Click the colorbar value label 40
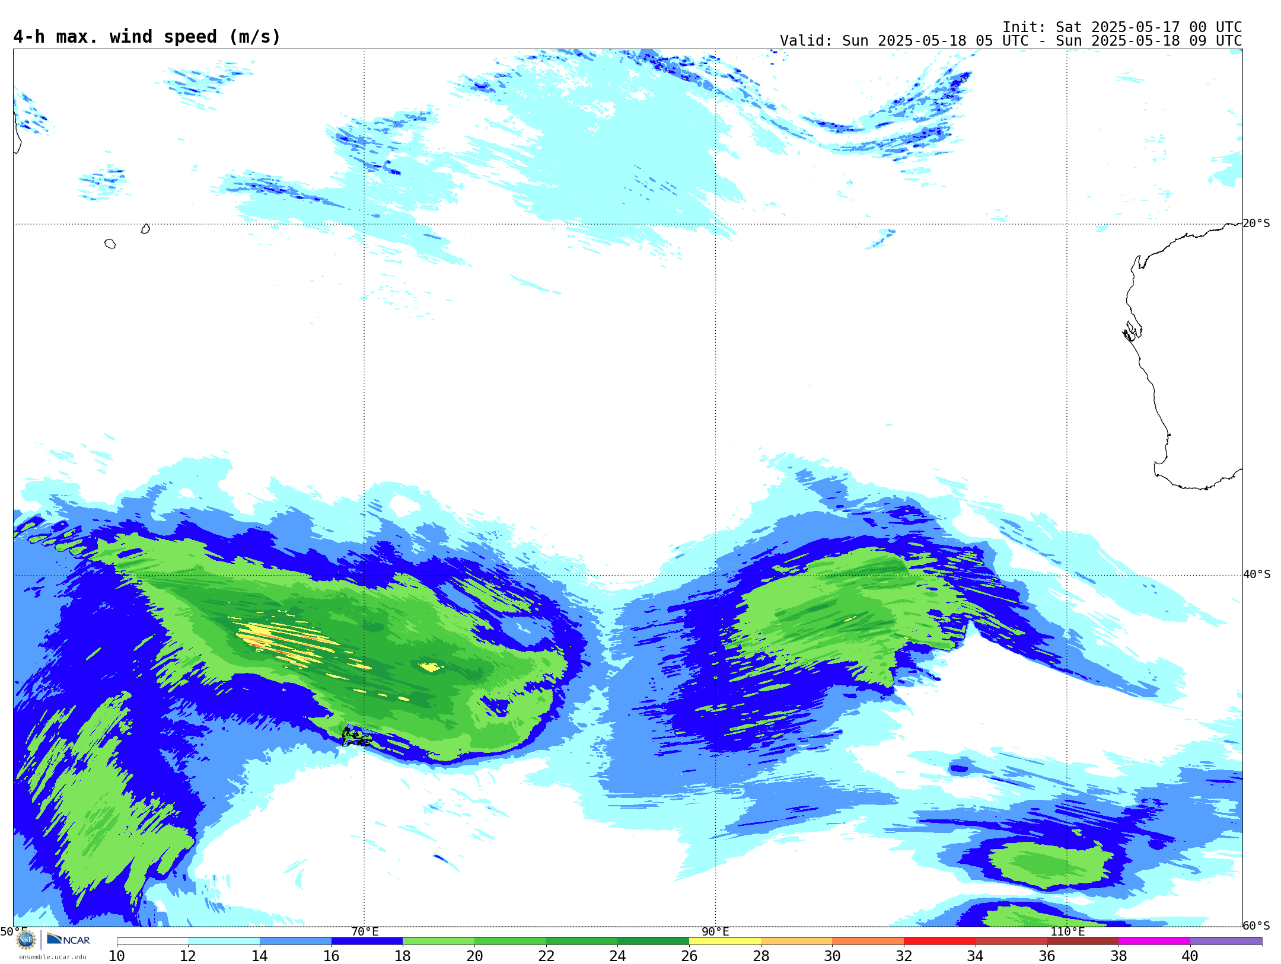 click(x=1190, y=956)
